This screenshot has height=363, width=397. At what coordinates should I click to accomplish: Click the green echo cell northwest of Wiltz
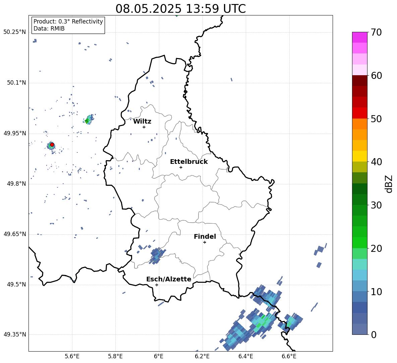89,120
